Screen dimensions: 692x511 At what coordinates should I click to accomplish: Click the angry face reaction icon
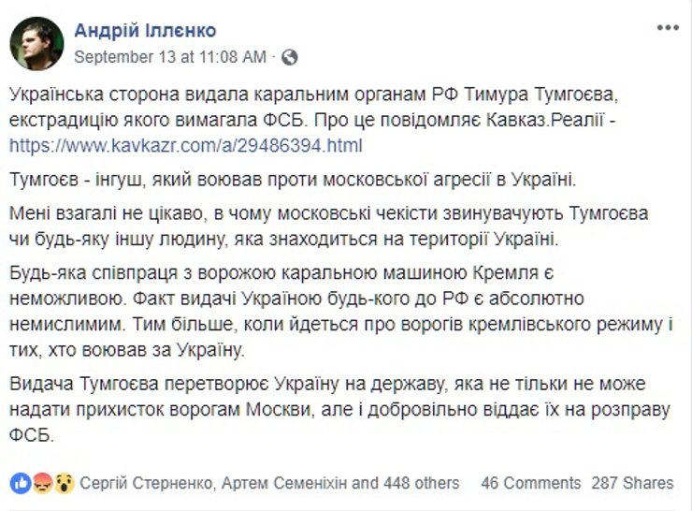pos(40,484)
